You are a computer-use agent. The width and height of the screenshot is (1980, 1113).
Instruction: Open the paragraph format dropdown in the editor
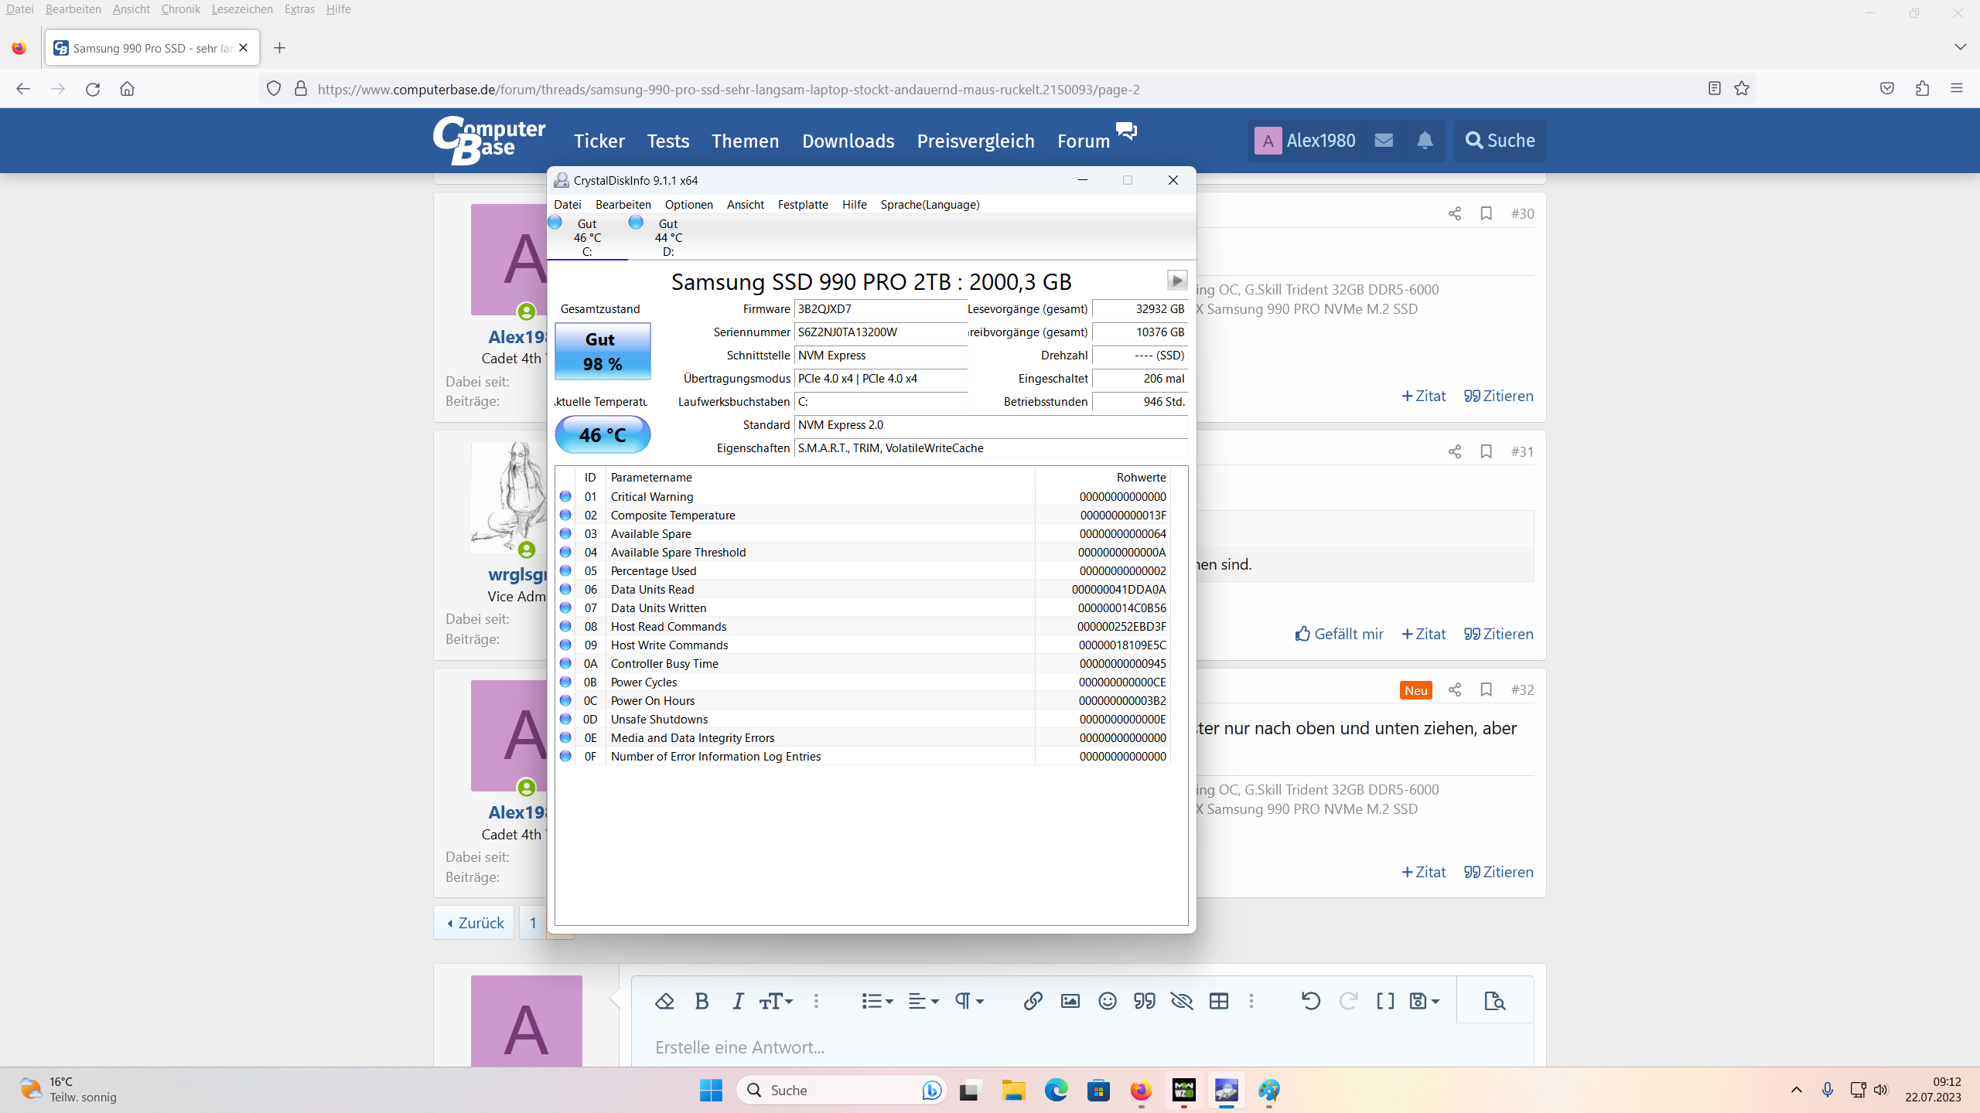tap(969, 1001)
